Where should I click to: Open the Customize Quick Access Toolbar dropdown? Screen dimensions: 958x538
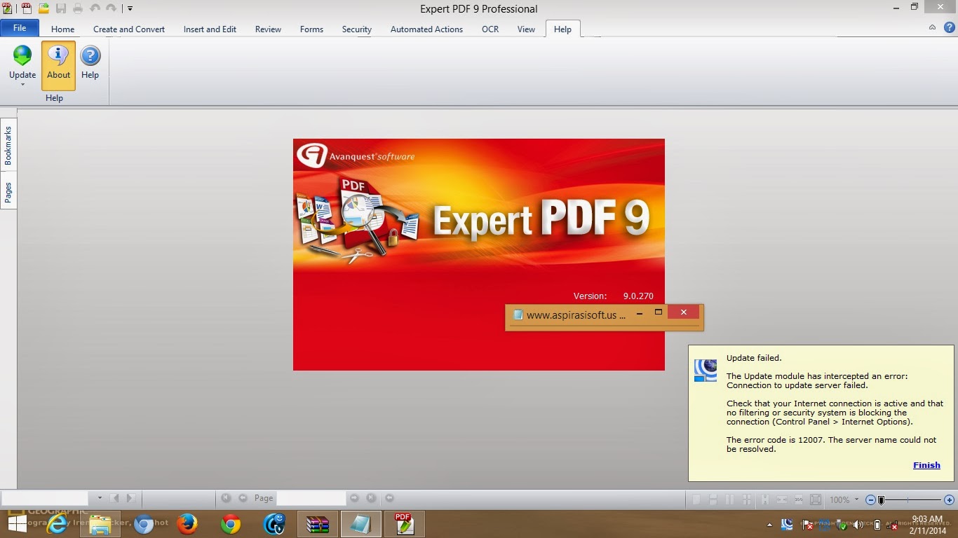click(x=130, y=9)
